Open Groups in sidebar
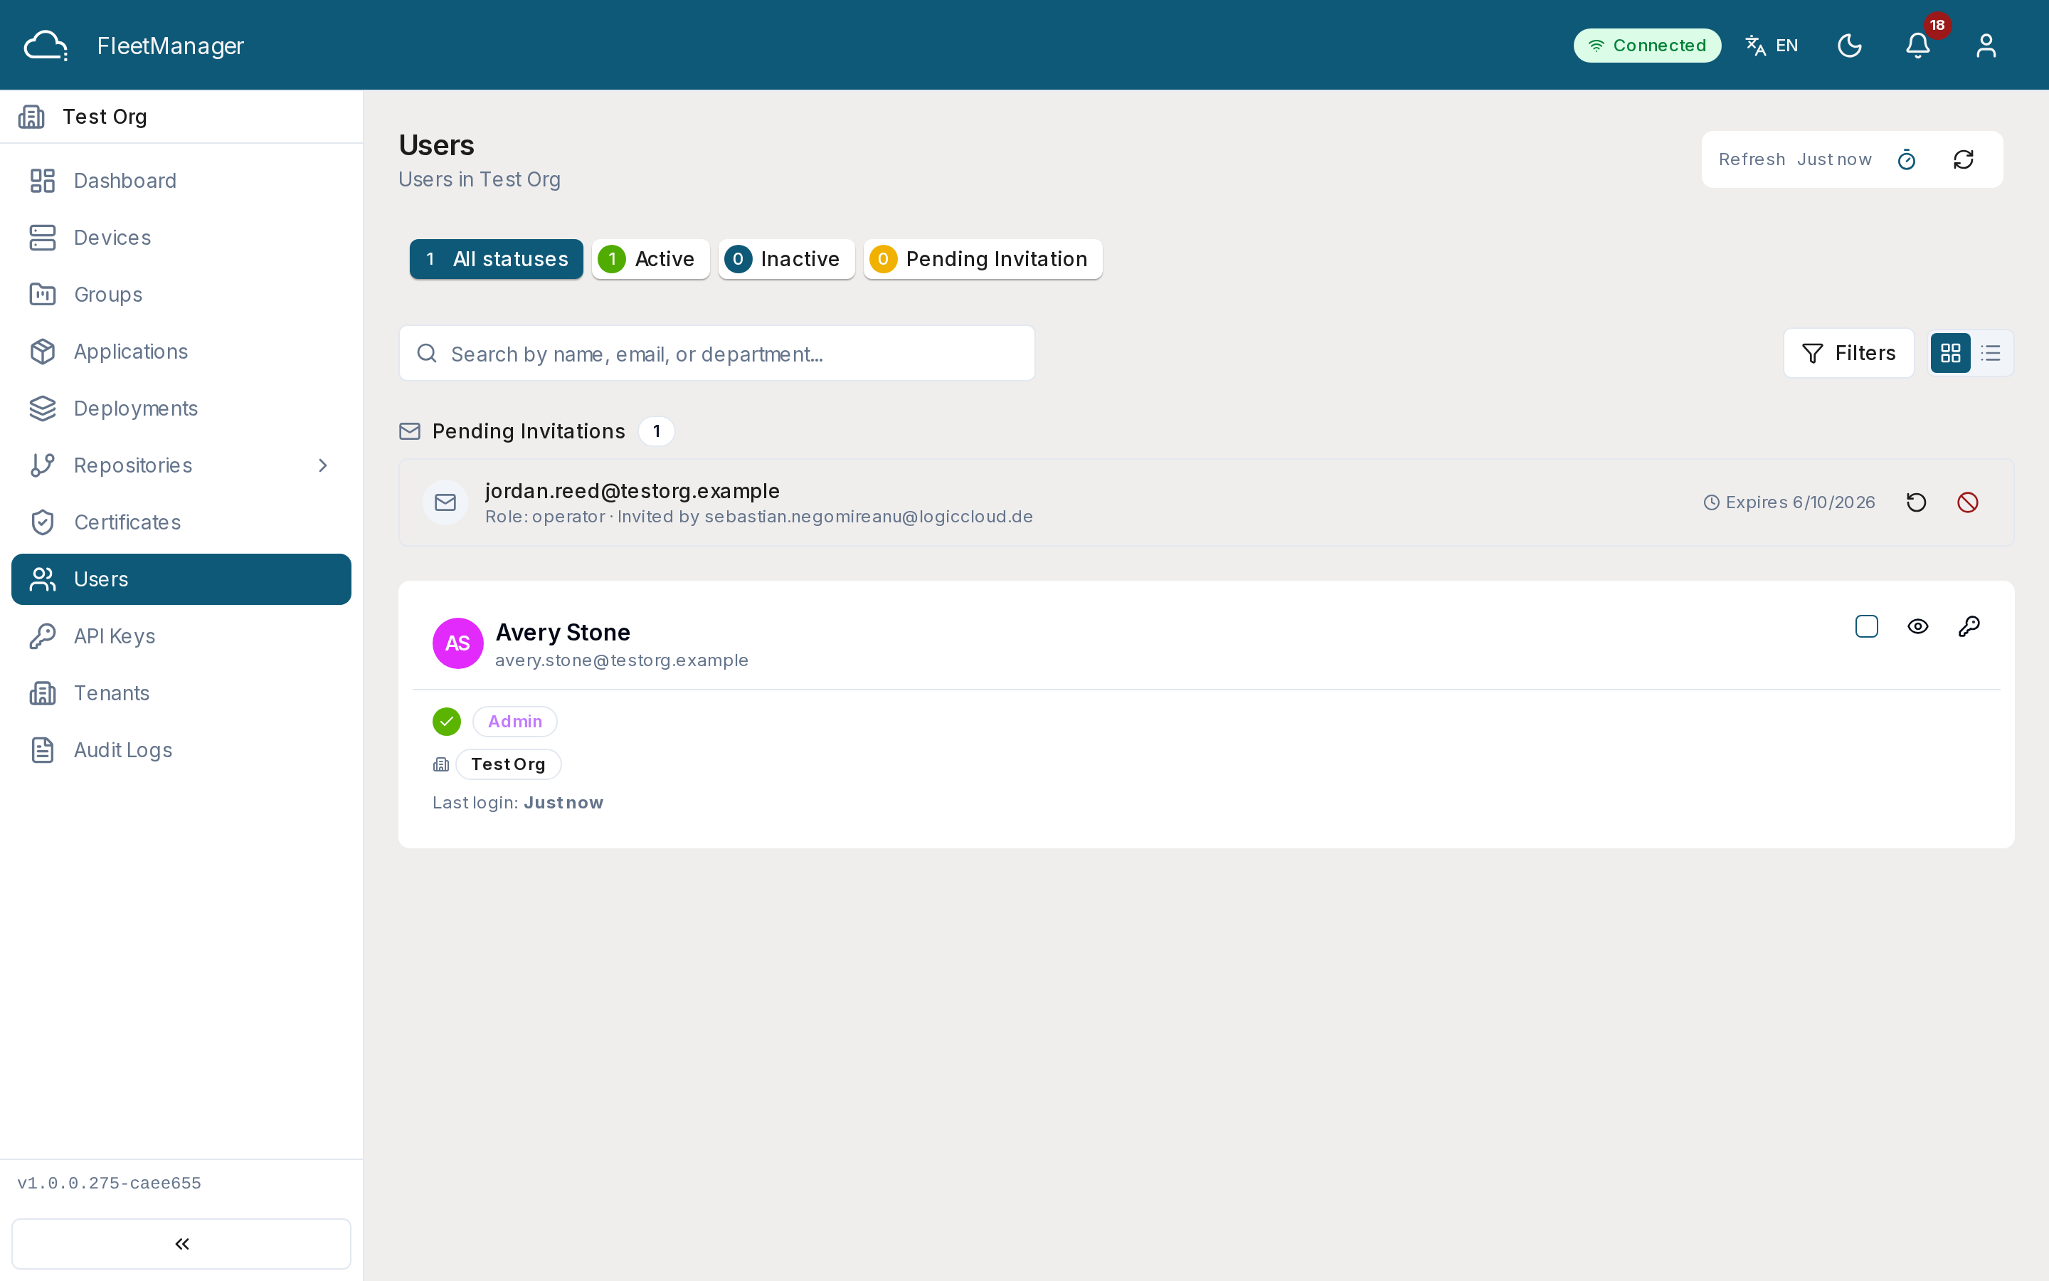Screen dimensions: 2049x1281 181,294
